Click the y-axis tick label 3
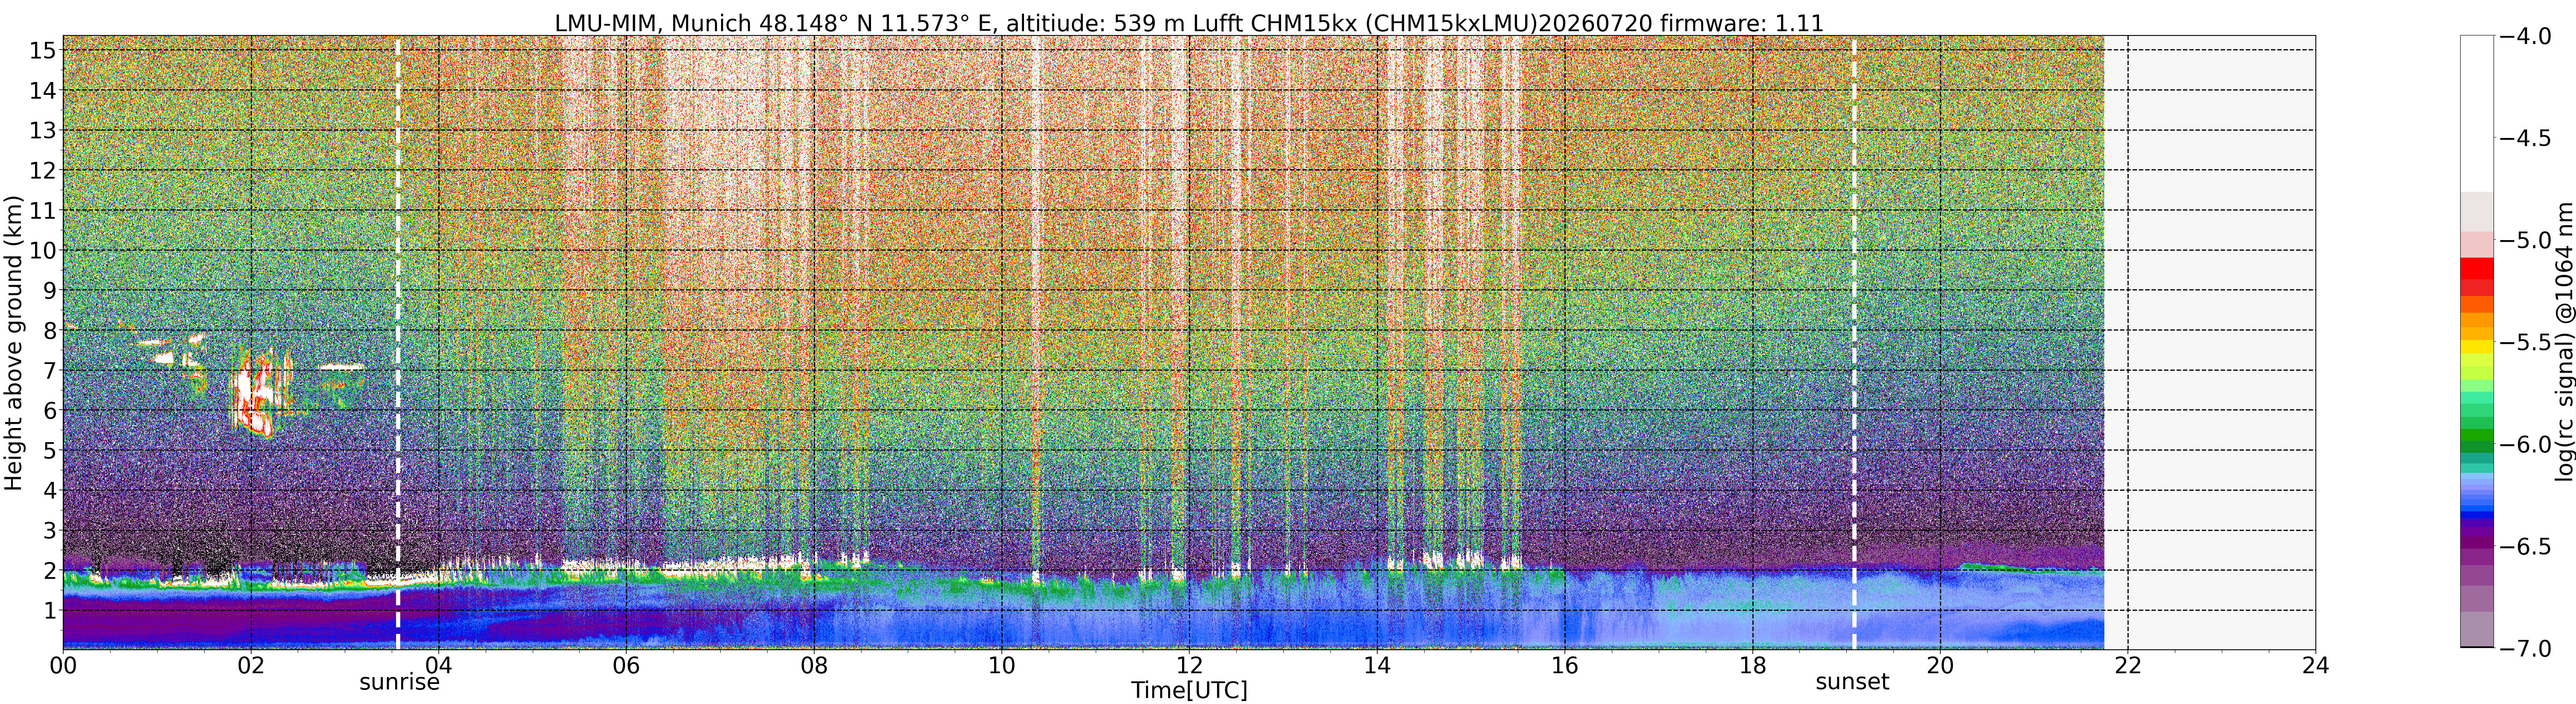The image size is (2576, 704). pos(49,530)
